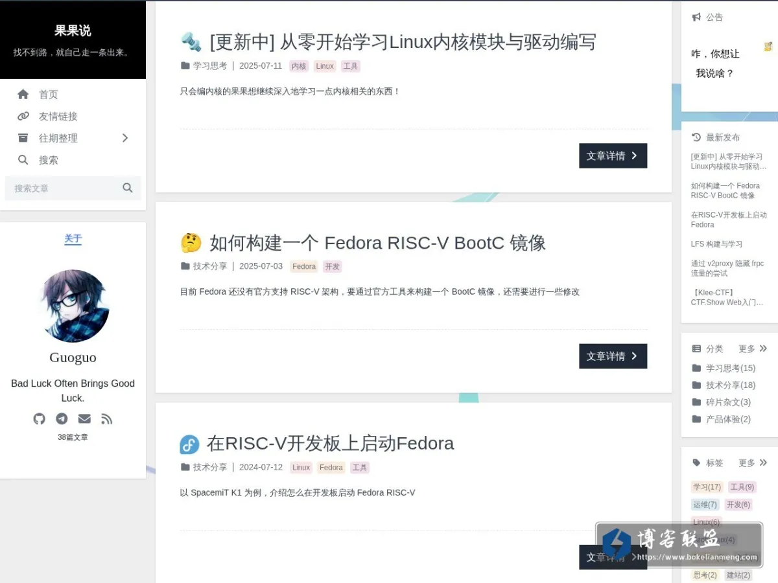Screen dimensions: 778x583
Task: Expand the 往期整理 chevron arrow
Action: (x=125, y=138)
